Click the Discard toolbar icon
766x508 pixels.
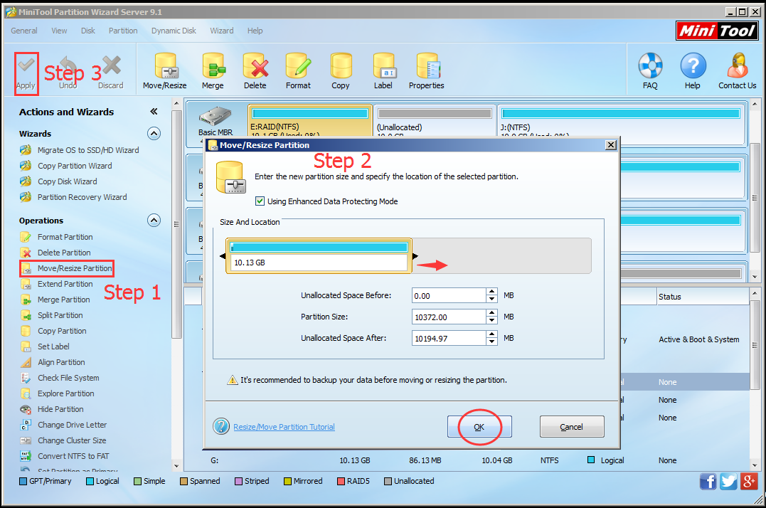tap(112, 65)
